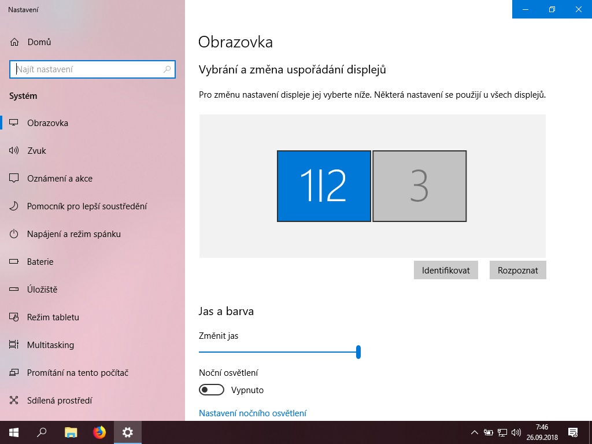Click the Domů home icon in sidebar
This screenshot has height=444, width=592.
(14, 42)
